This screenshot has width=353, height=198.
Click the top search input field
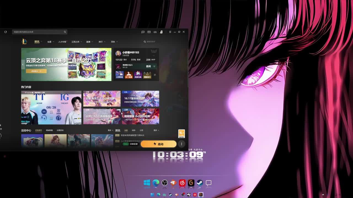click(x=40, y=32)
